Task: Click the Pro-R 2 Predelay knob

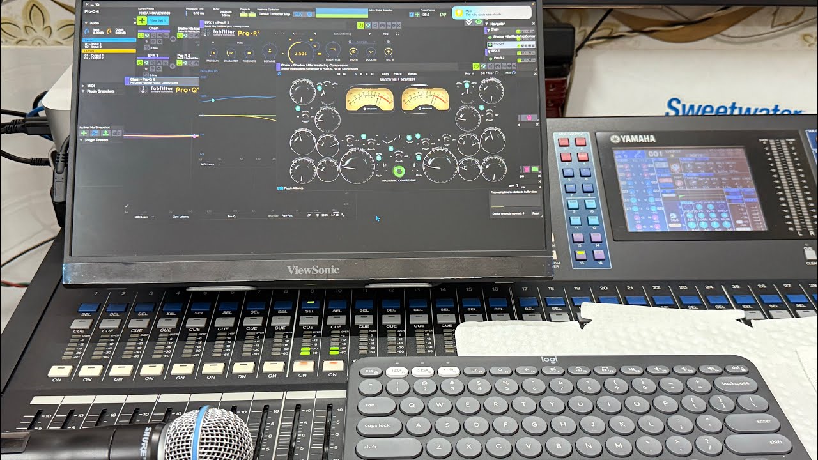Action: click(213, 52)
